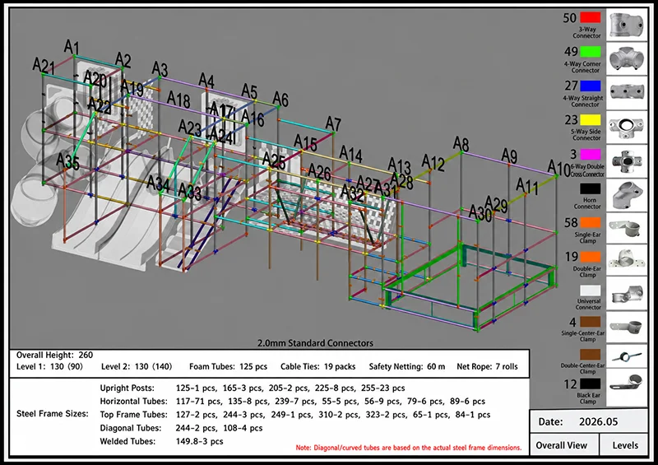658x465 pixels.
Task: Click node label A3 on the frame
Action: point(160,69)
